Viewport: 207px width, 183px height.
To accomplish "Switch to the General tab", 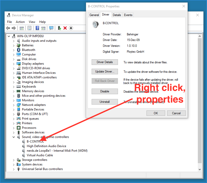I will 94,15.
